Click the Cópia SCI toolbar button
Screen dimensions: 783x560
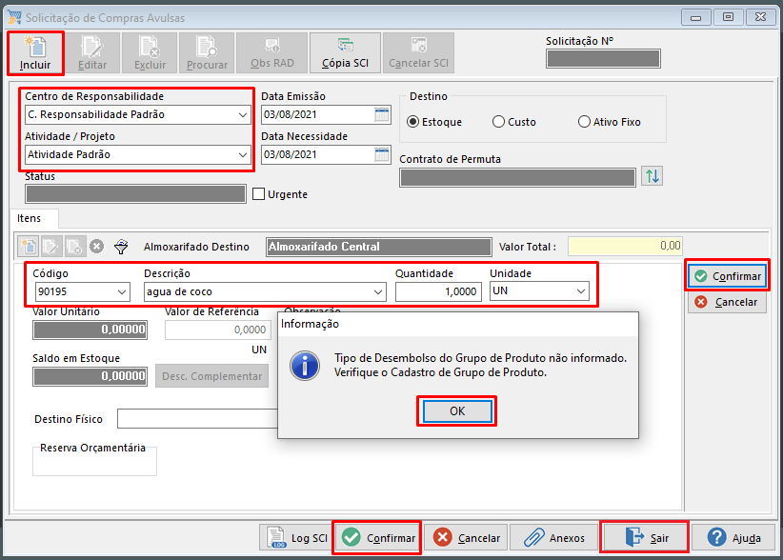(345, 53)
